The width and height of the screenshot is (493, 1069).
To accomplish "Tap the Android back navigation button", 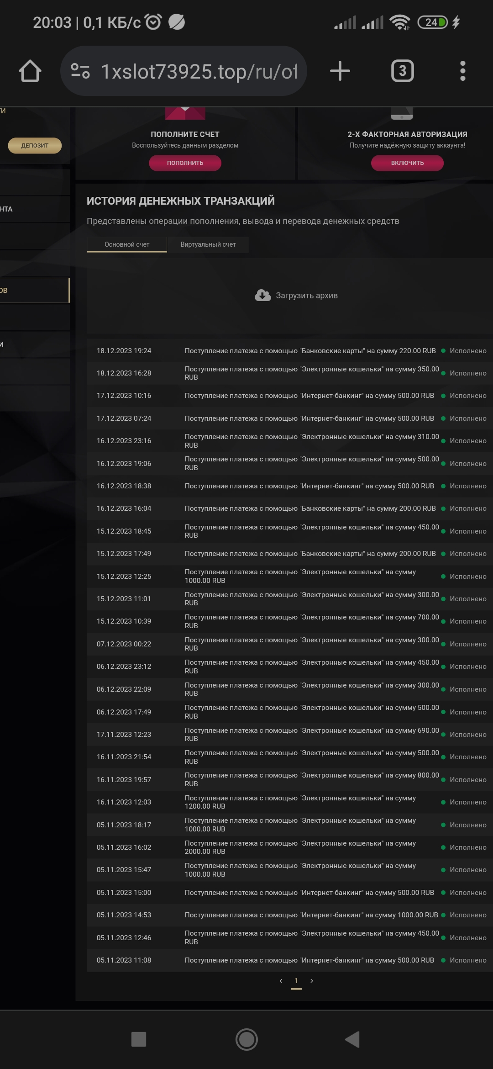I will point(352,1039).
